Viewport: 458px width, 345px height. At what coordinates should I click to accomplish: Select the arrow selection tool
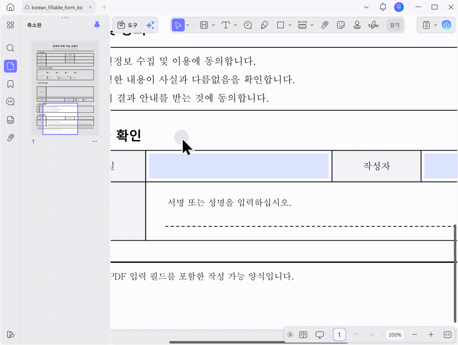(x=178, y=25)
